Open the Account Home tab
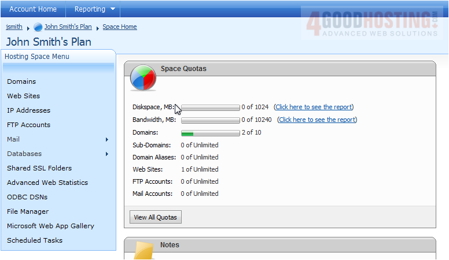 click(x=33, y=9)
